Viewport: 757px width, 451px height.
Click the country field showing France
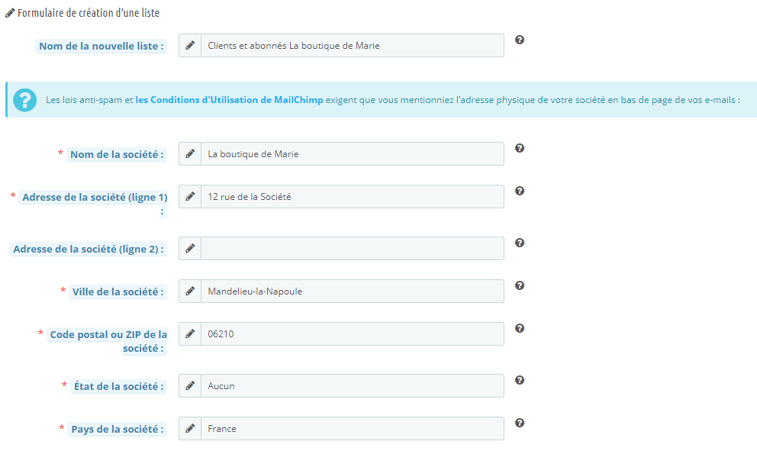click(x=352, y=429)
